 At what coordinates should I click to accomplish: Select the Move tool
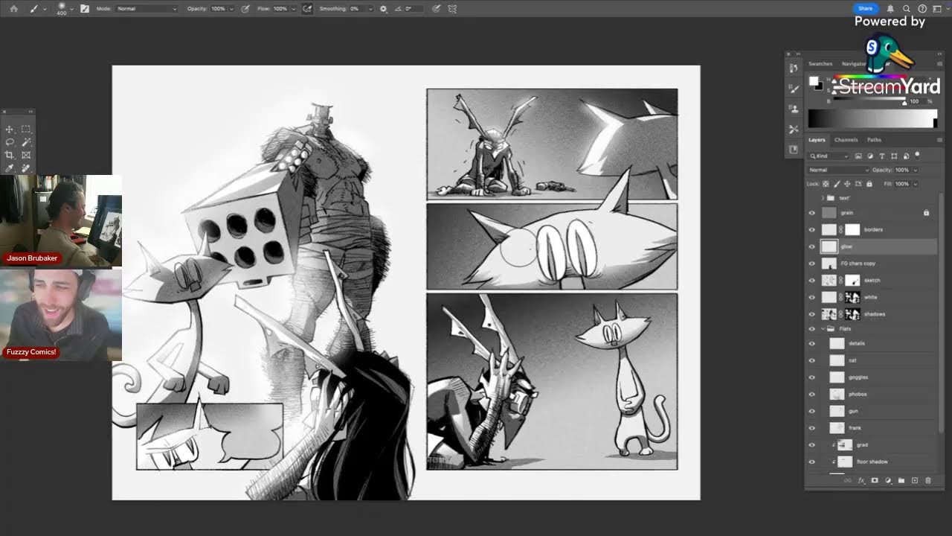[x=10, y=130]
